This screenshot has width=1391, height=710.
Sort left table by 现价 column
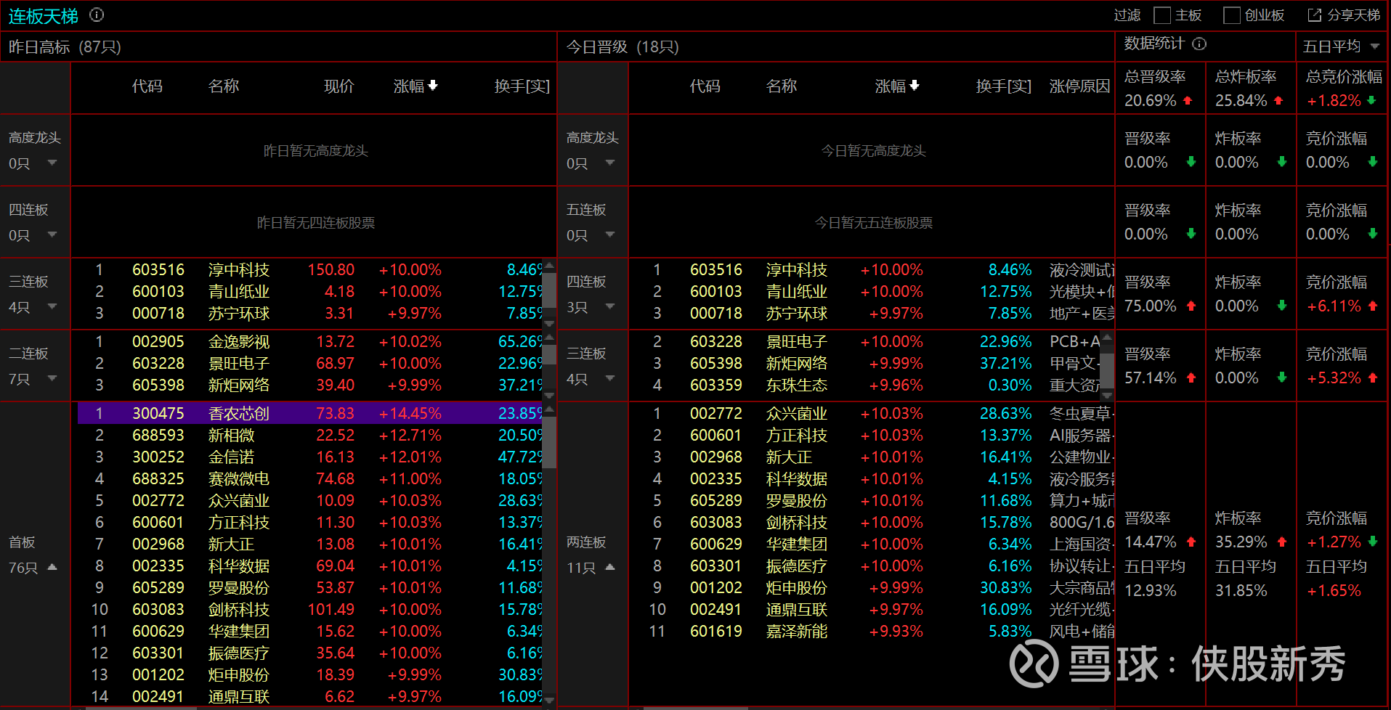point(339,86)
